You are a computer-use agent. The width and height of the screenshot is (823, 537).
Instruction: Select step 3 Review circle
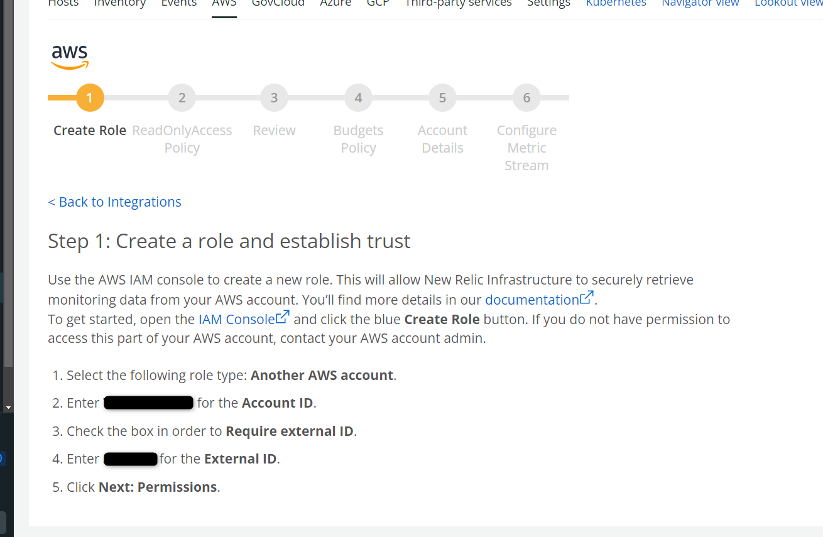tap(274, 97)
